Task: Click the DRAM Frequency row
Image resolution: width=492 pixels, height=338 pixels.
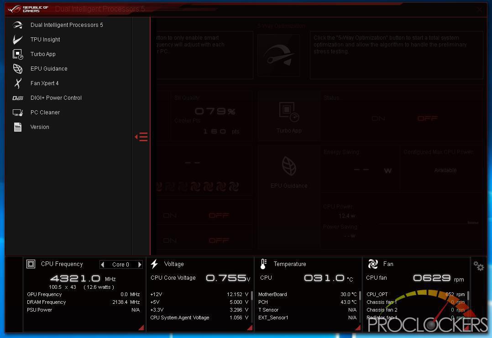Action: [x=84, y=302]
